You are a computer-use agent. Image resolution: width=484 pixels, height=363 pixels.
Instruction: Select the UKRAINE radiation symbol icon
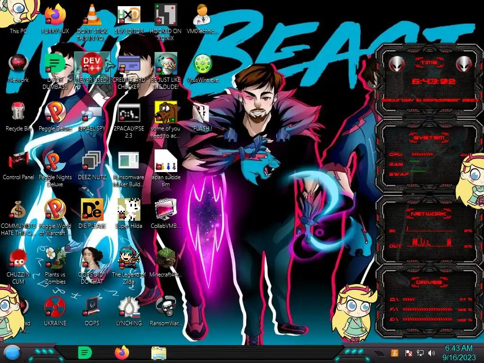[55, 312]
